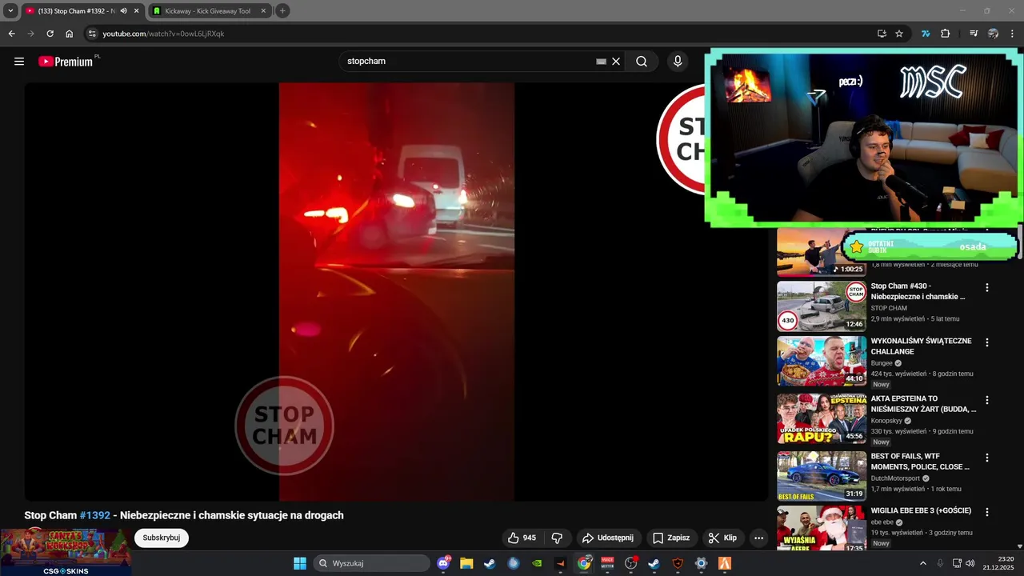Viewport: 1024px width, 576px height.
Task: Open options for BEST OF FAILS video
Action: (987, 458)
